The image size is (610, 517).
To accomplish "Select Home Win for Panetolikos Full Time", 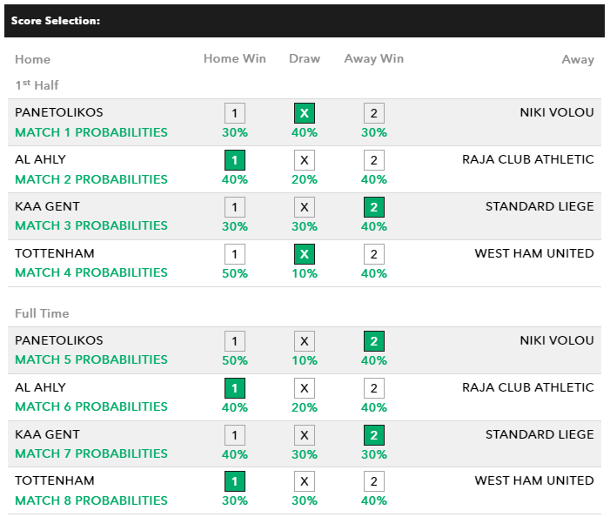I will click(234, 341).
